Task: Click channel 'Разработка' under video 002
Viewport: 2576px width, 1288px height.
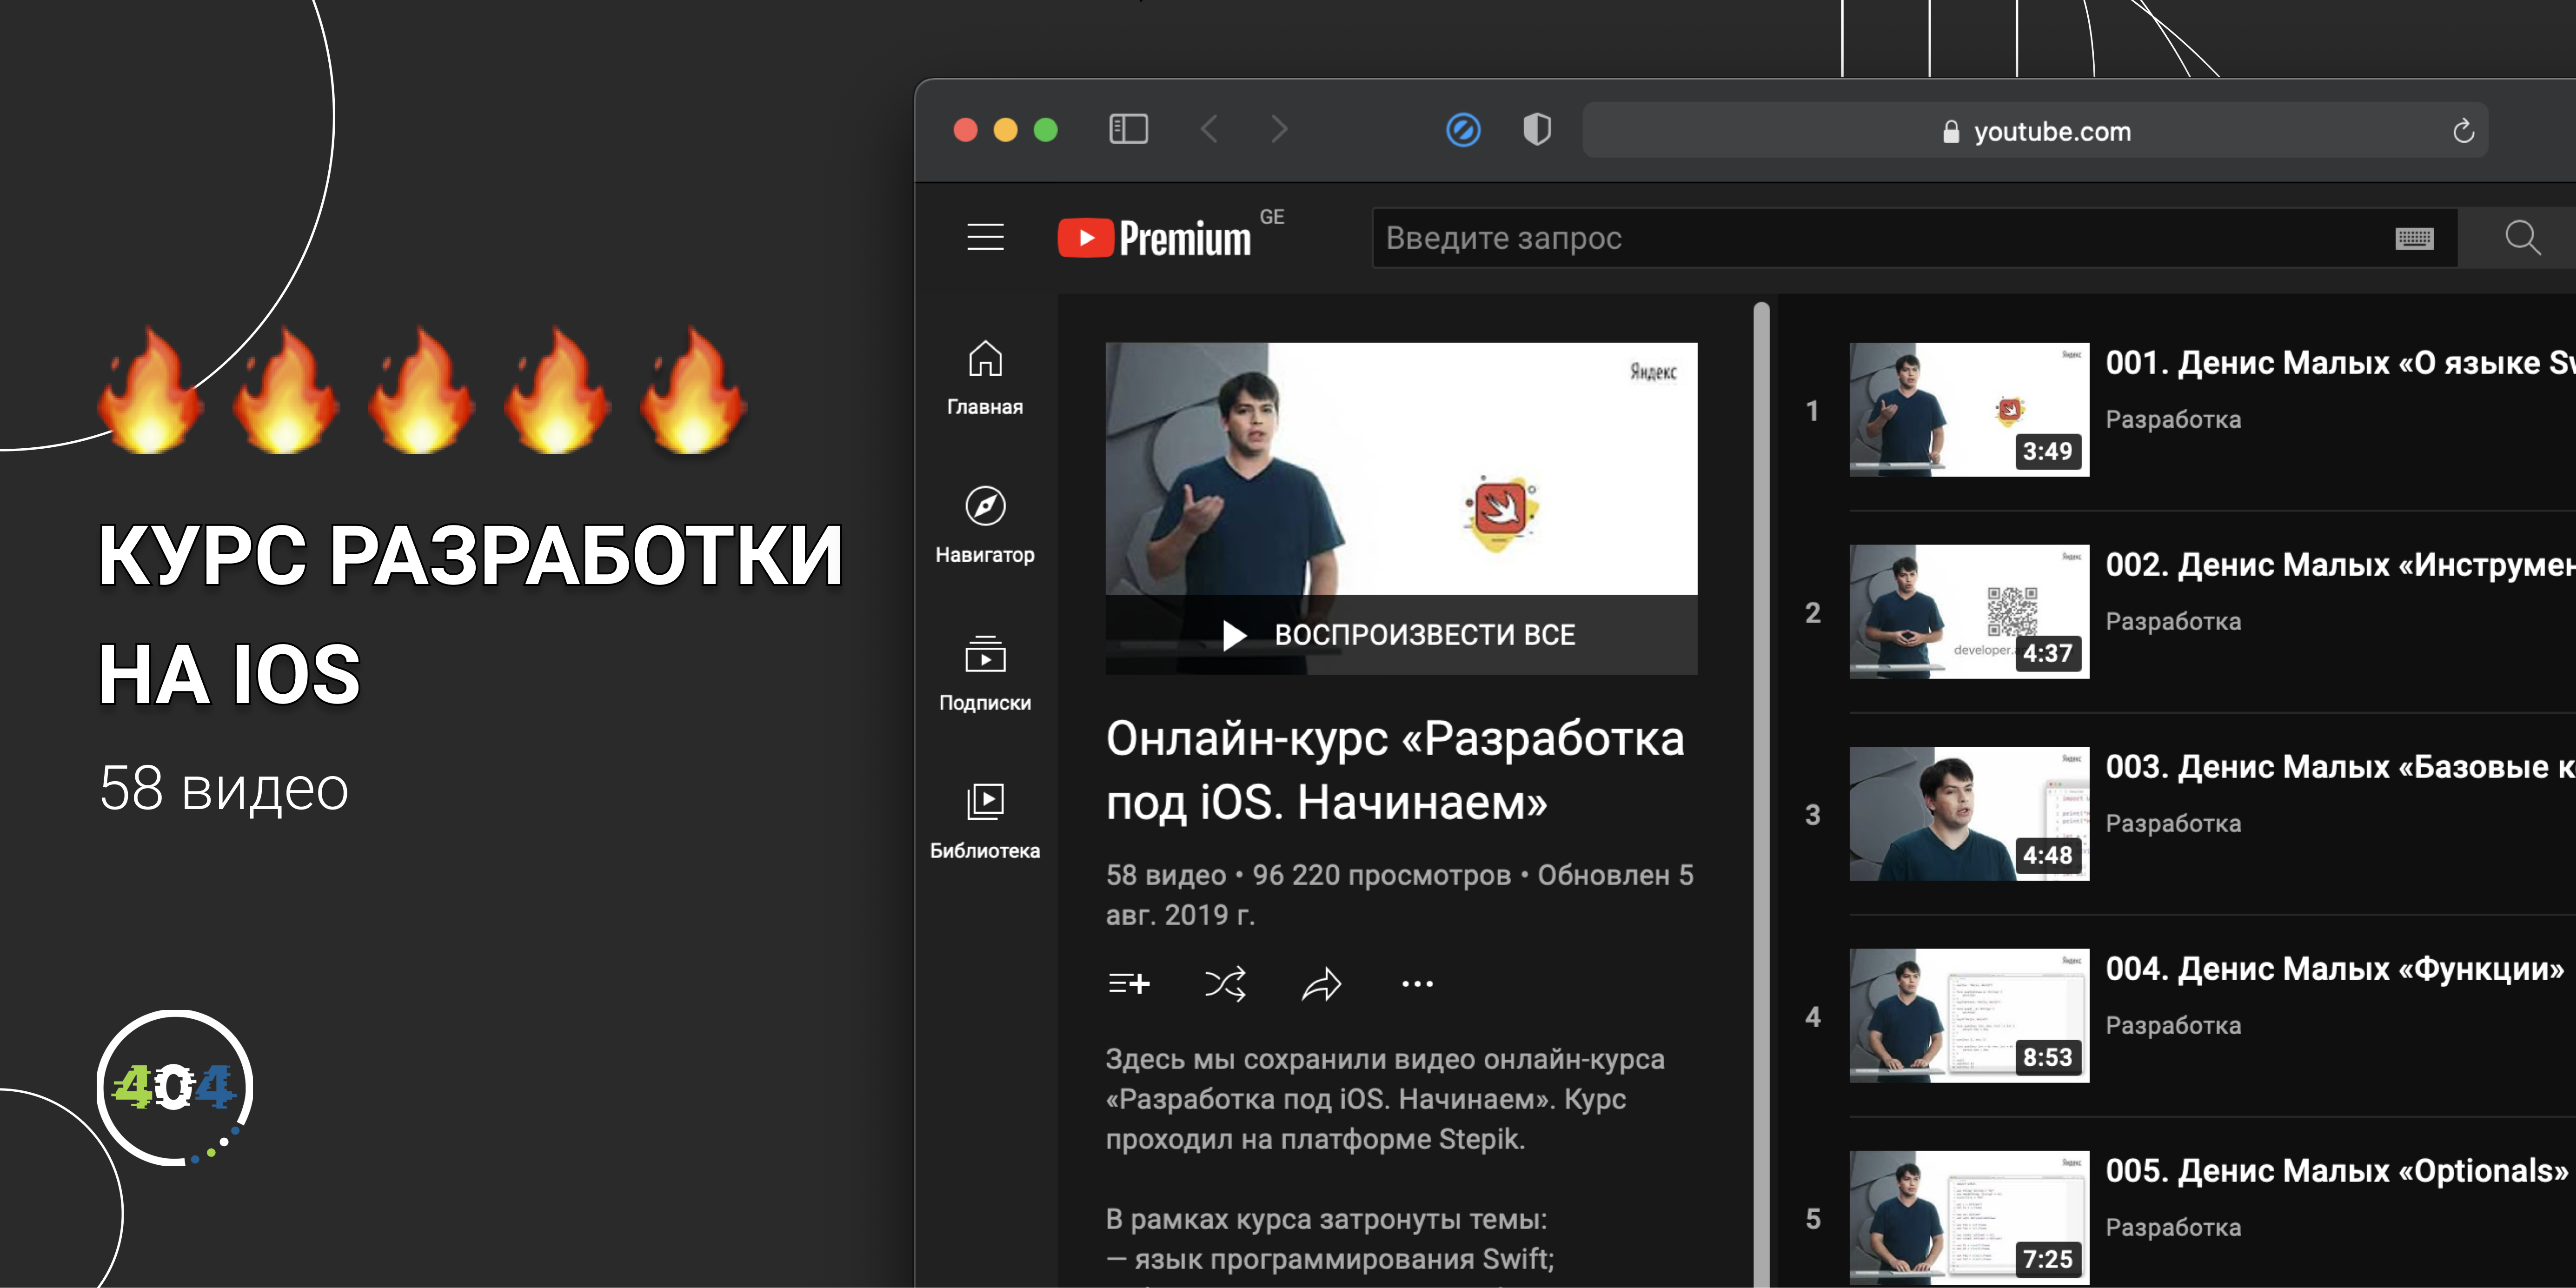Action: click(x=2173, y=621)
